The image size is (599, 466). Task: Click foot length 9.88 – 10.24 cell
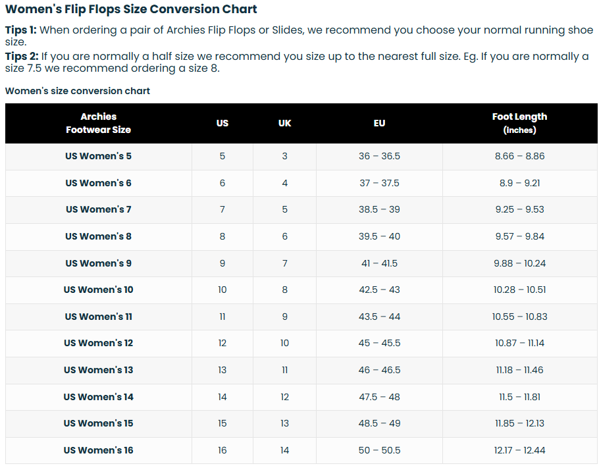519,263
